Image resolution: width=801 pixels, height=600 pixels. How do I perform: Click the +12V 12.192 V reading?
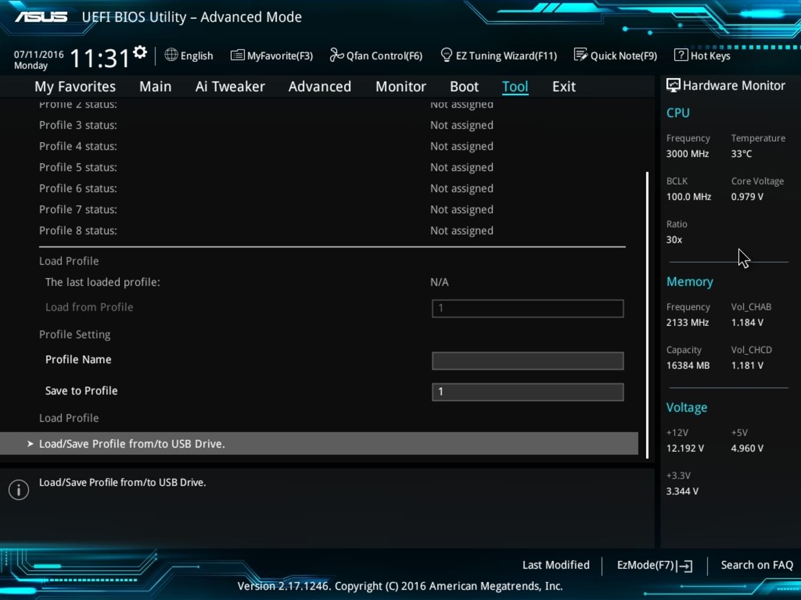pyautogui.click(x=685, y=448)
